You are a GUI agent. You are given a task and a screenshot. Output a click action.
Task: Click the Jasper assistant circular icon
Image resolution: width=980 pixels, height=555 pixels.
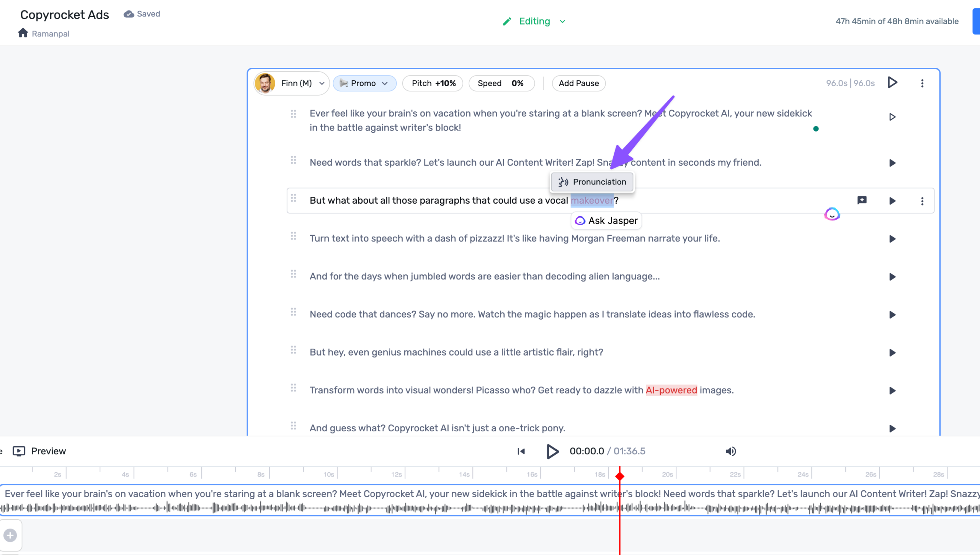coord(832,214)
